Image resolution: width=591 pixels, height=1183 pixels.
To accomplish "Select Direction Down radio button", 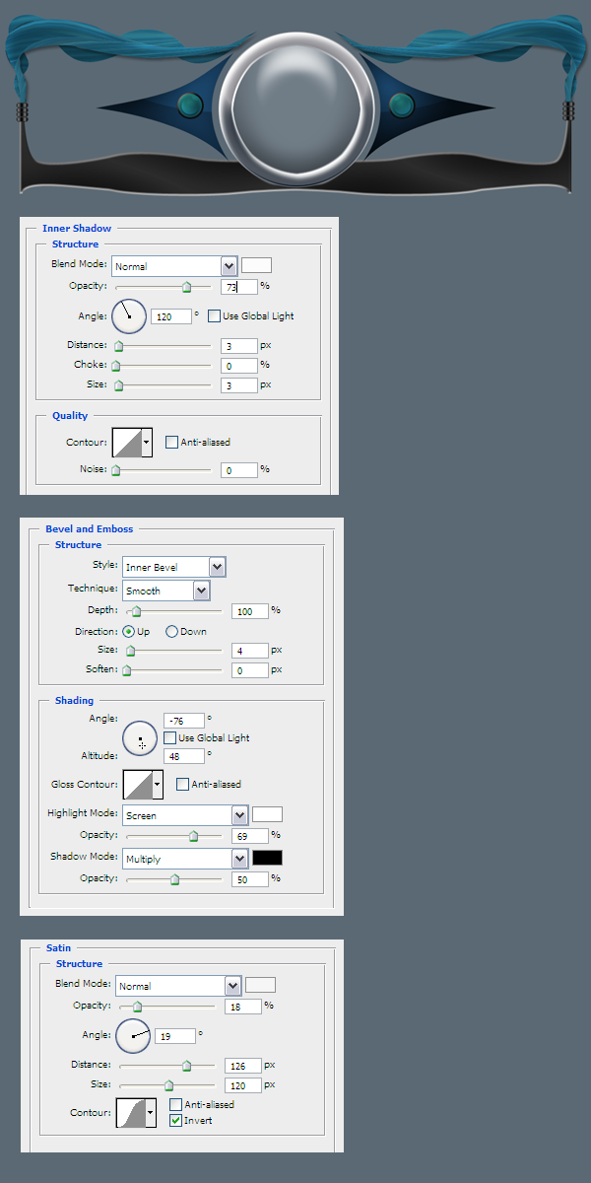I will tap(171, 631).
